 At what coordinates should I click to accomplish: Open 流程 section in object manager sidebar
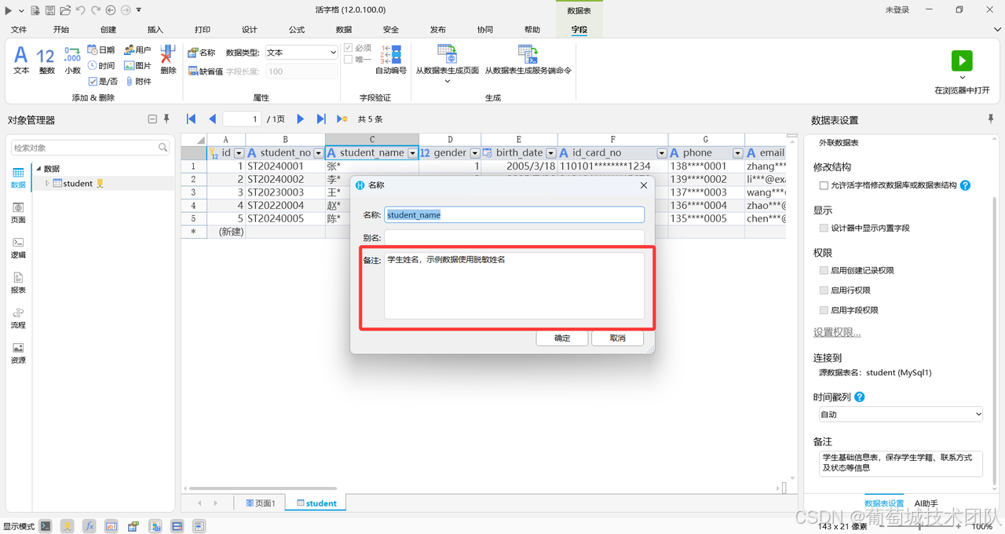(x=18, y=318)
